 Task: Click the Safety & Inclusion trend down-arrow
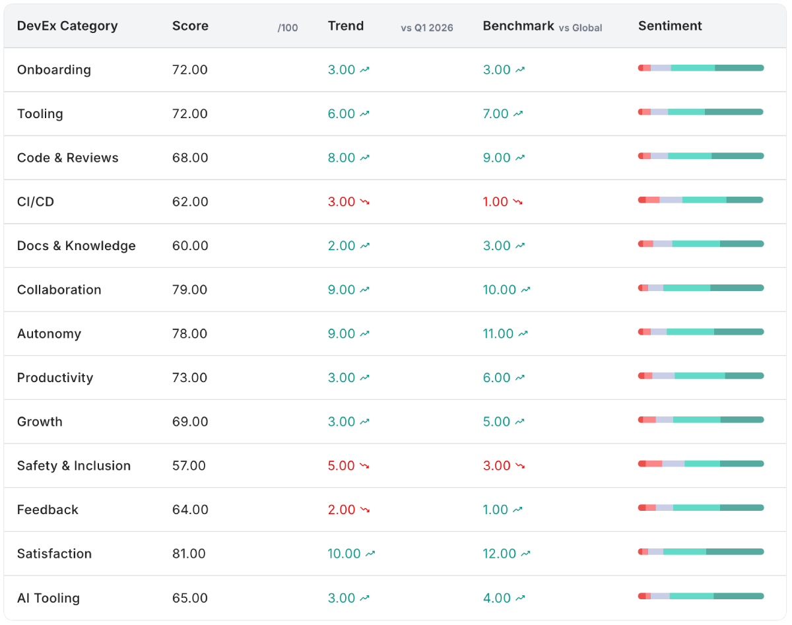(365, 466)
